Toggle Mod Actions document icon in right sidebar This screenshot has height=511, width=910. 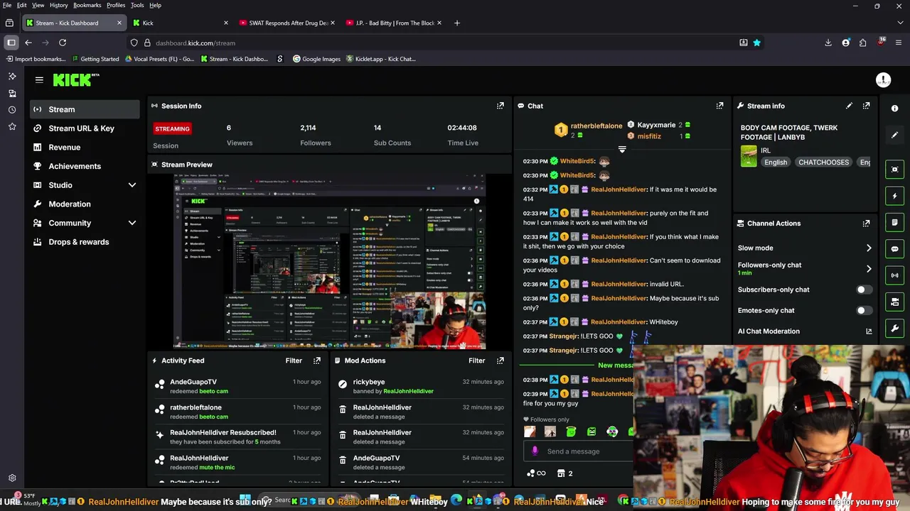tap(894, 222)
